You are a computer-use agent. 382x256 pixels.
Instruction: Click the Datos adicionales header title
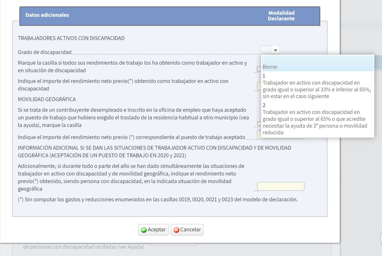pos(47,15)
